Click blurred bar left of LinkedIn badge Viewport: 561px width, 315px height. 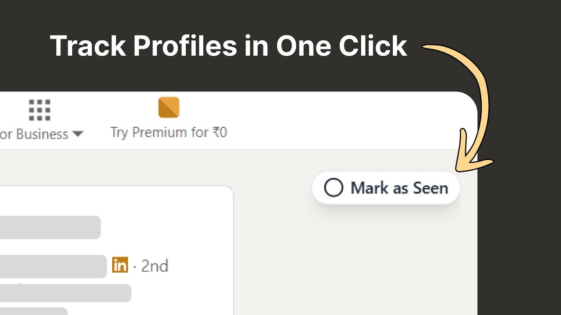point(53,266)
